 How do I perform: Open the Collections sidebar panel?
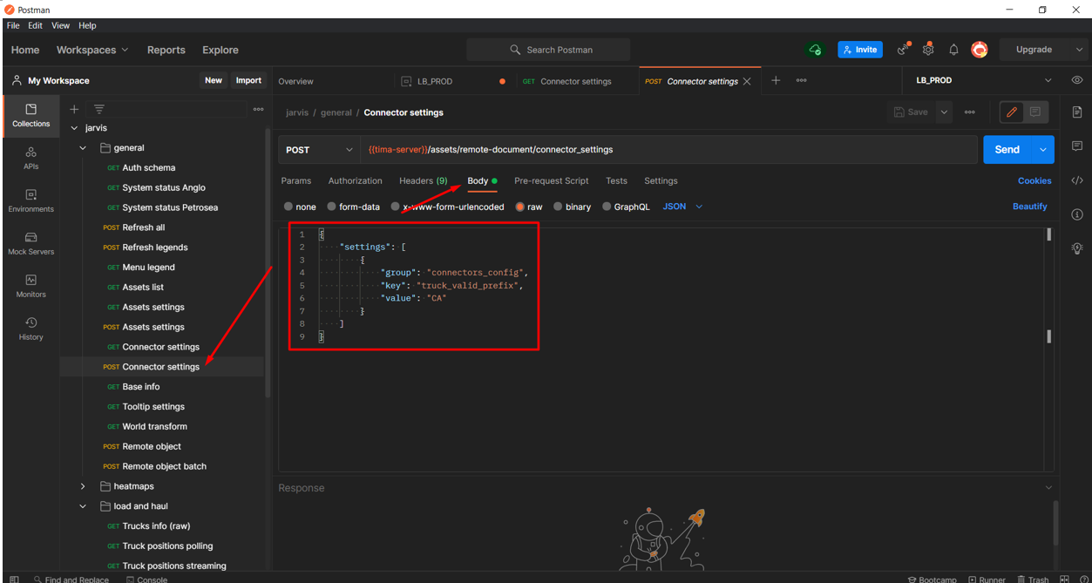(x=31, y=115)
